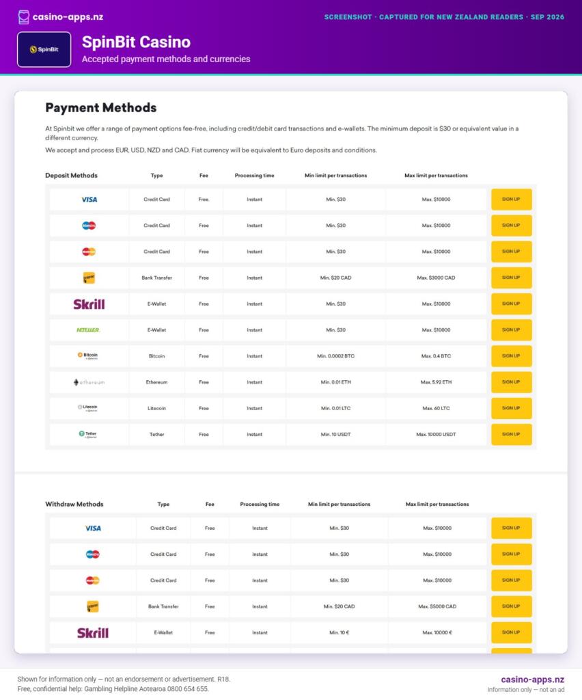Click the 'SpinBit Casino' title
Viewport: 582px width, 700px height.
coord(136,42)
